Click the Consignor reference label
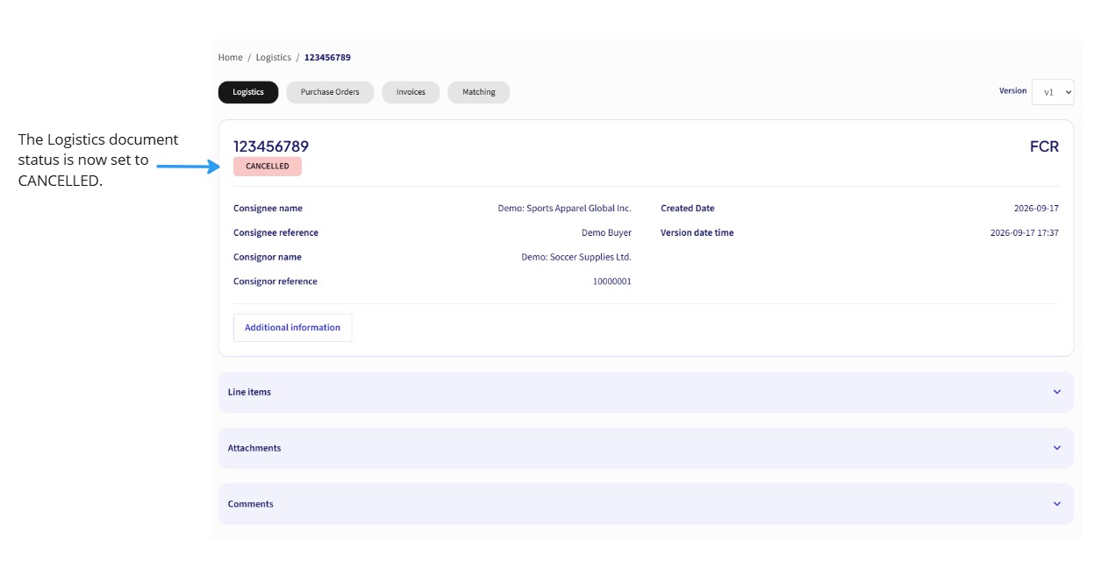The width and height of the screenshot is (1108, 562). point(275,282)
